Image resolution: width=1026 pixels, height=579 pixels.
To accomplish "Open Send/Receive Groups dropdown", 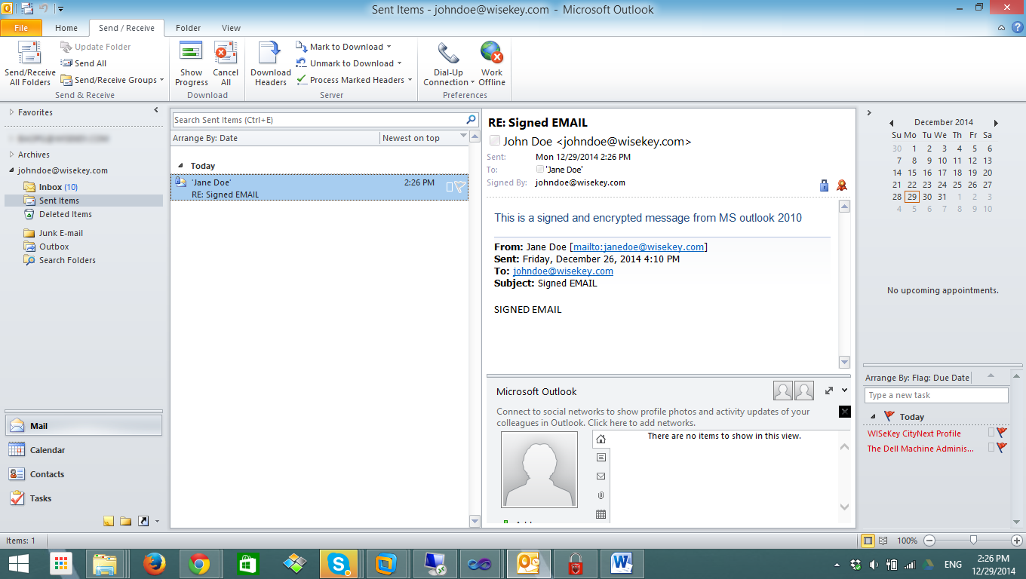I will [x=112, y=80].
